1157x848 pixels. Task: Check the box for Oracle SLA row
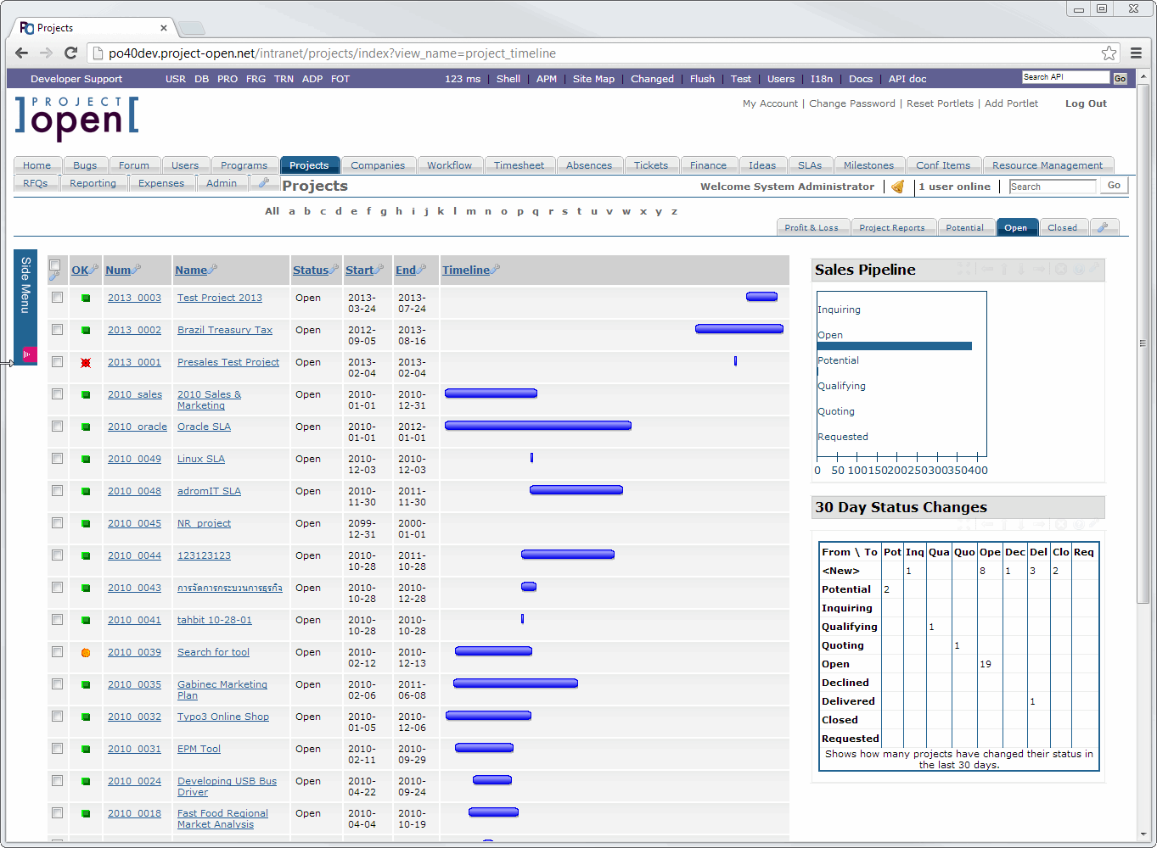58,427
